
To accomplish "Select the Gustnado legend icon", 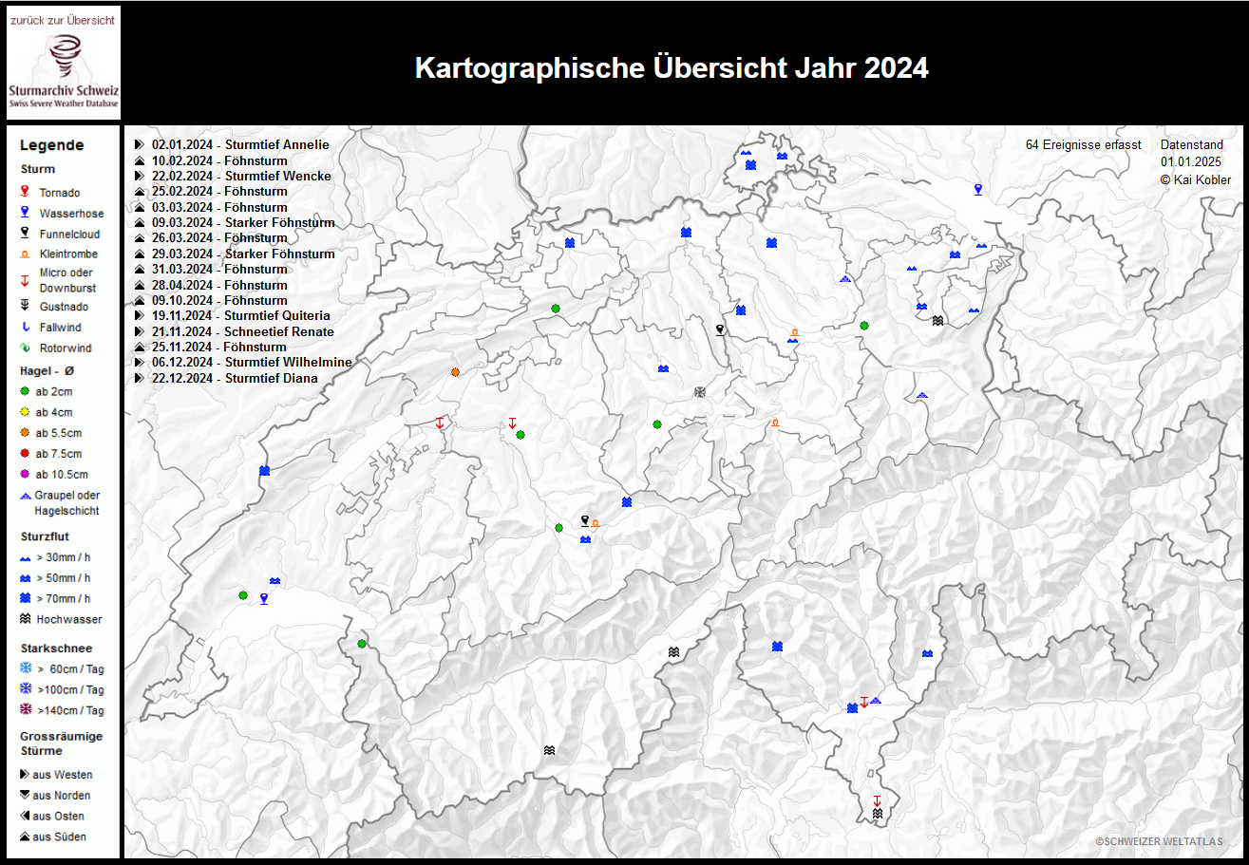I will coord(25,307).
